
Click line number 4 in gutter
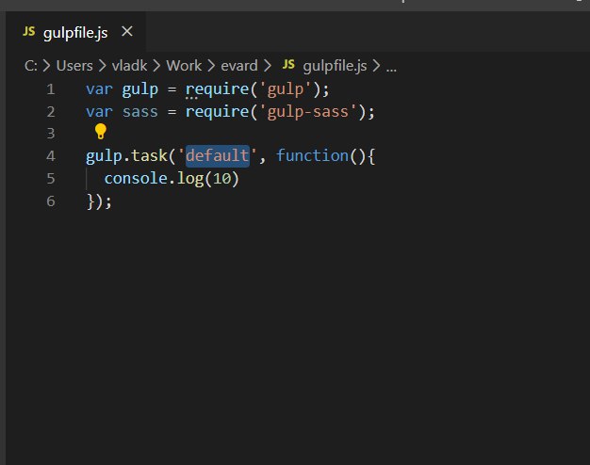click(51, 156)
